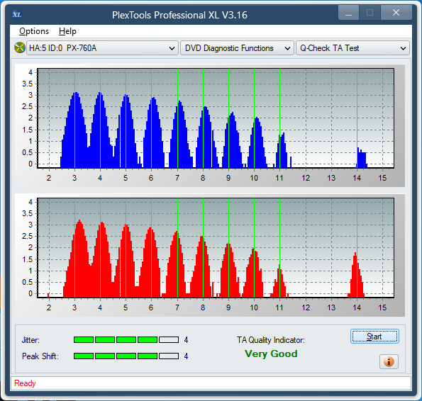Click the Peak Shift level bar indicator
The image size is (422, 401).
pyautogui.click(x=126, y=356)
